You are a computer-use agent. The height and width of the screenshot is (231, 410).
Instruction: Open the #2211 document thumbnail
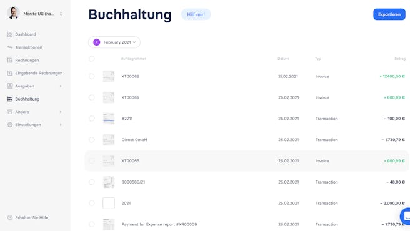[x=109, y=119]
